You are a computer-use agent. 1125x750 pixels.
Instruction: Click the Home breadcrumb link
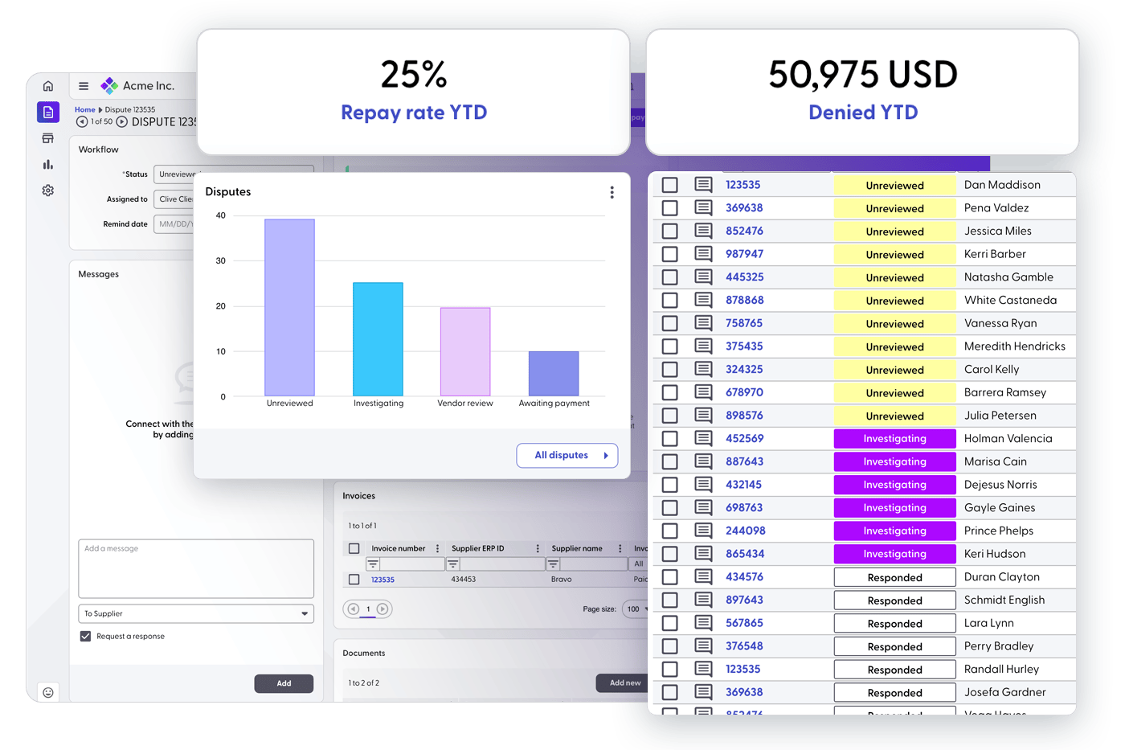point(84,110)
